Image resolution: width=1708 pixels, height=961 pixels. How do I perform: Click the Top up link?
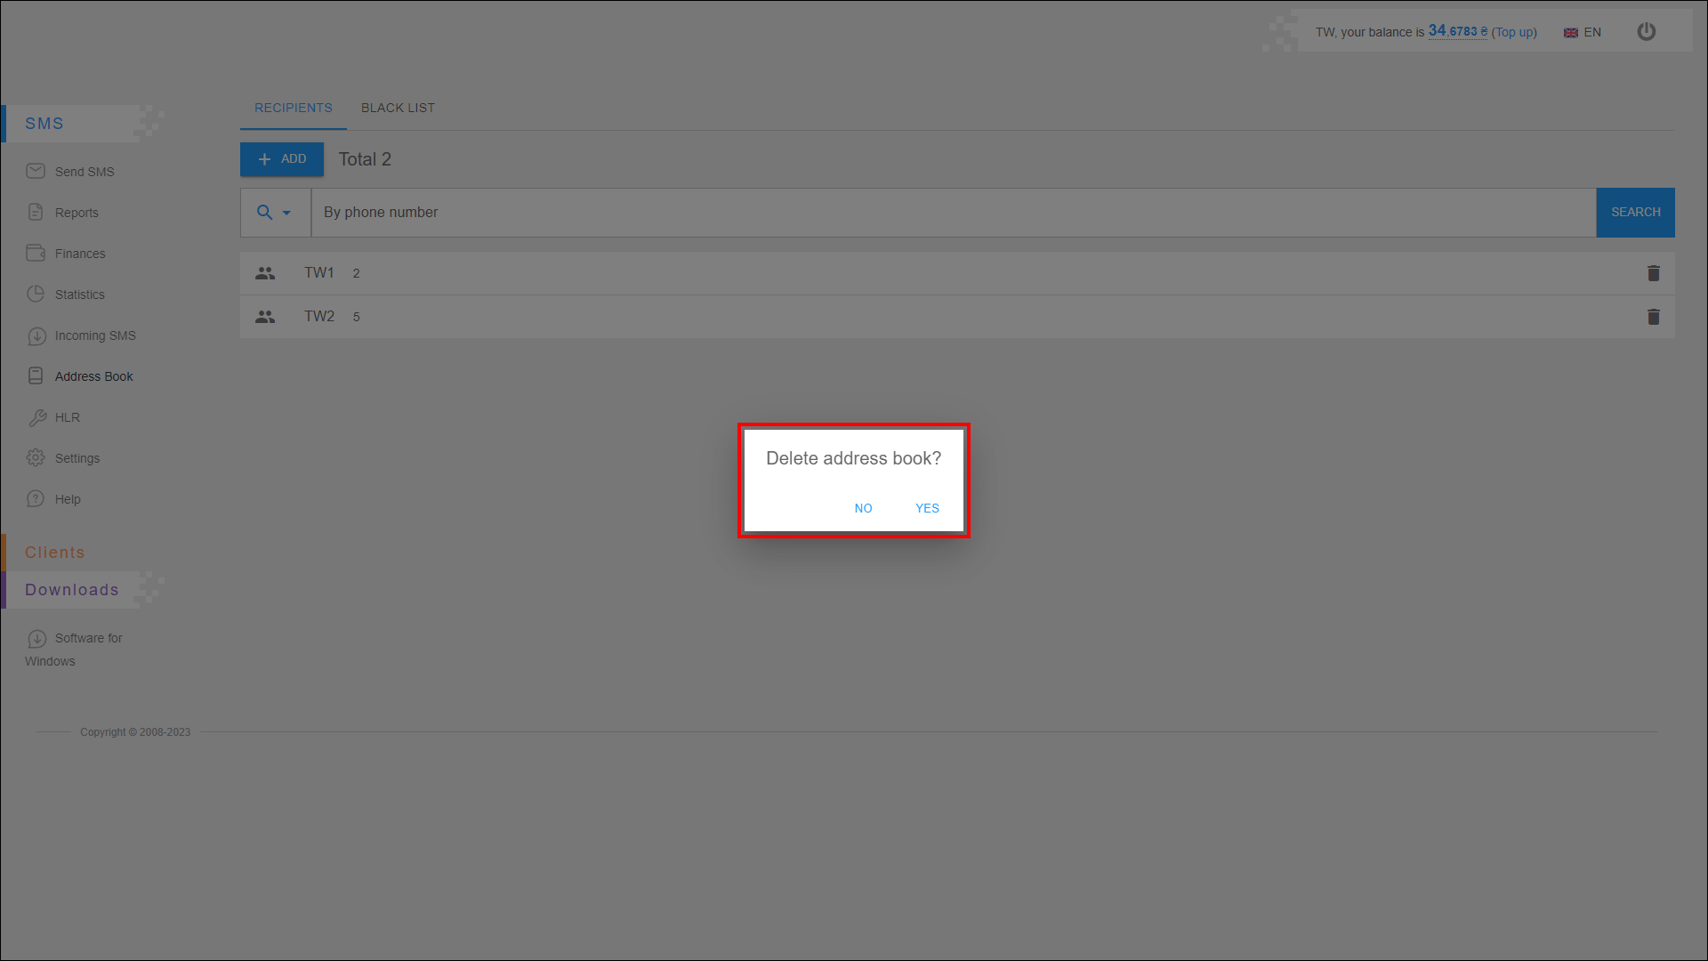click(1514, 32)
